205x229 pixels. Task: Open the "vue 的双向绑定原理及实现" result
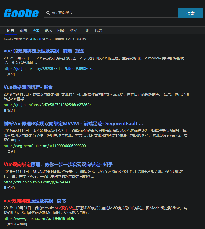pyautogui.click(x=44, y=51)
